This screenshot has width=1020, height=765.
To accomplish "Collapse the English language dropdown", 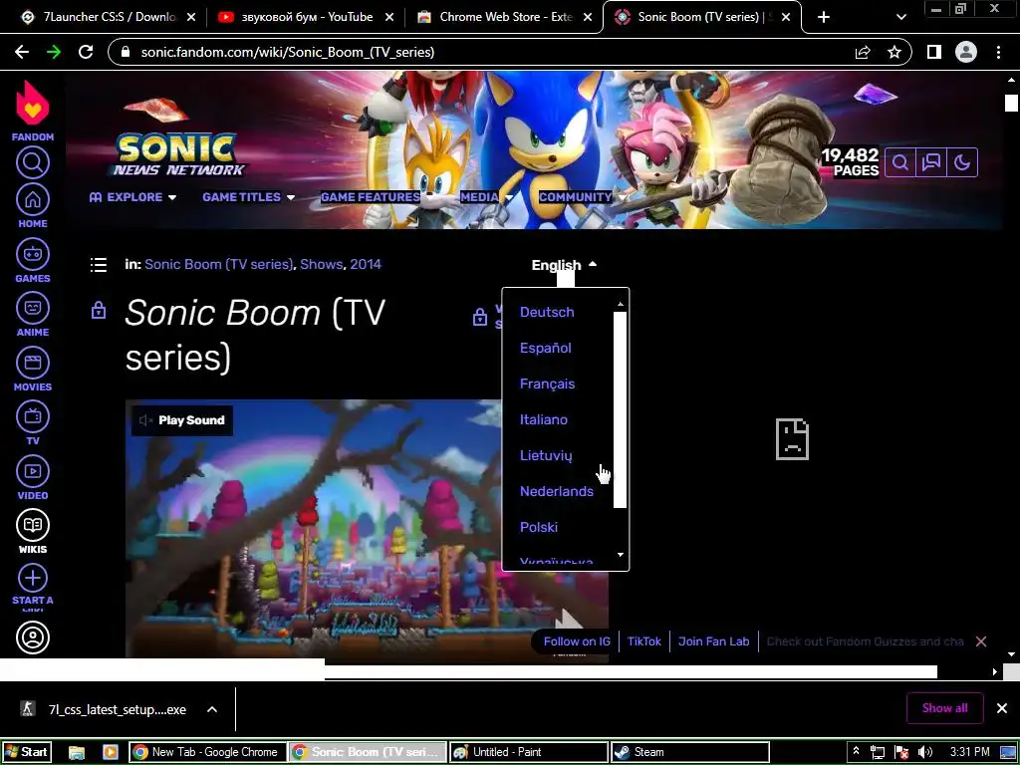I will pos(564,265).
